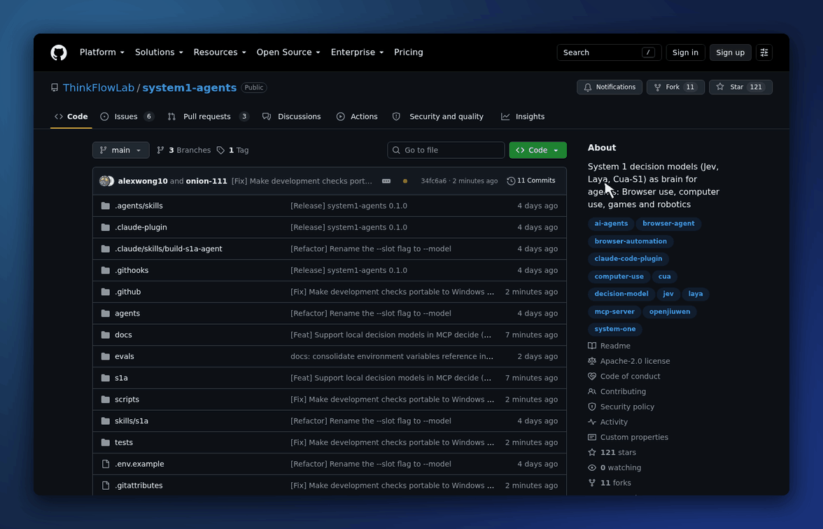Click the alexwong10 author link
The width and height of the screenshot is (823, 529).
tap(143, 181)
